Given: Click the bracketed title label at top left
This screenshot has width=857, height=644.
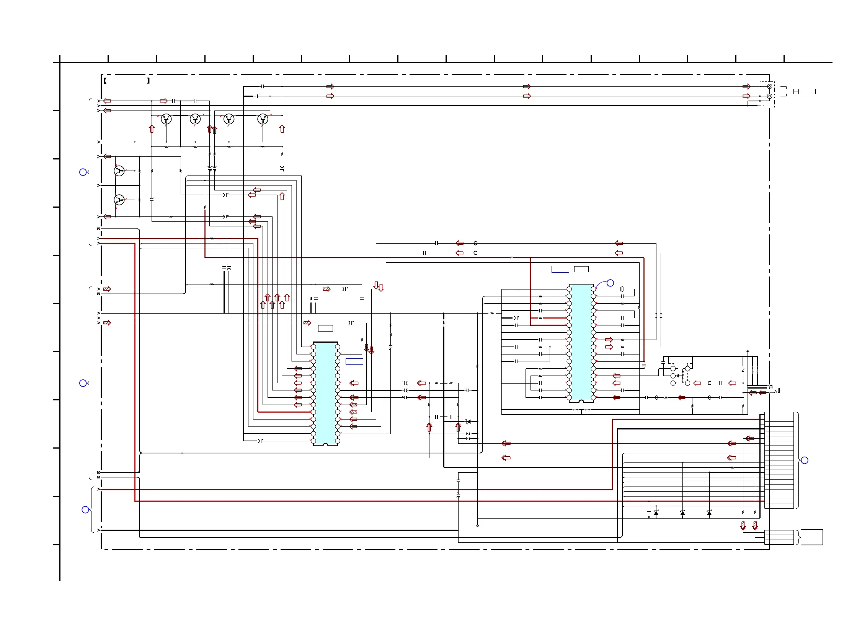Looking at the screenshot, I should [x=127, y=80].
